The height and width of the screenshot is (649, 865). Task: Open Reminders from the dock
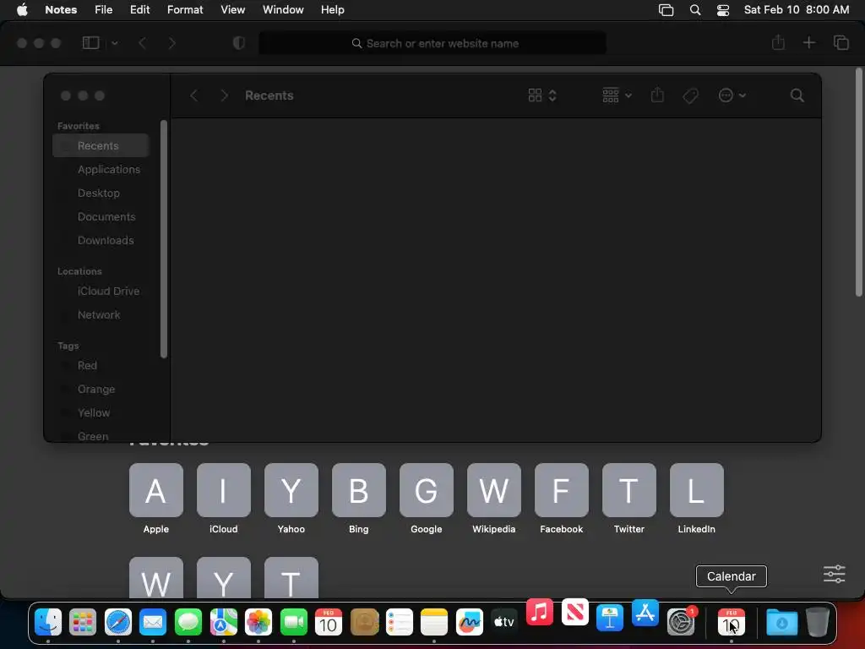point(400,623)
